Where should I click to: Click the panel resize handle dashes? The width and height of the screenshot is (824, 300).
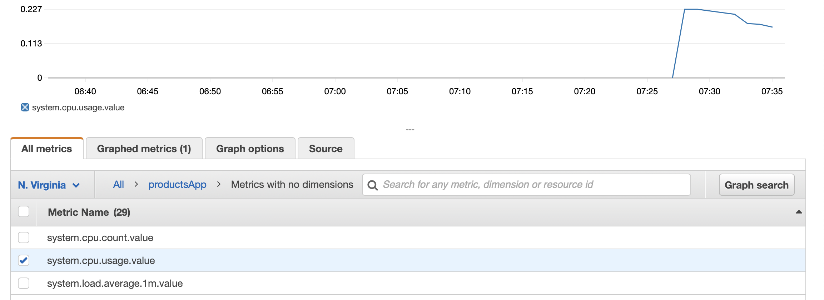(x=410, y=129)
